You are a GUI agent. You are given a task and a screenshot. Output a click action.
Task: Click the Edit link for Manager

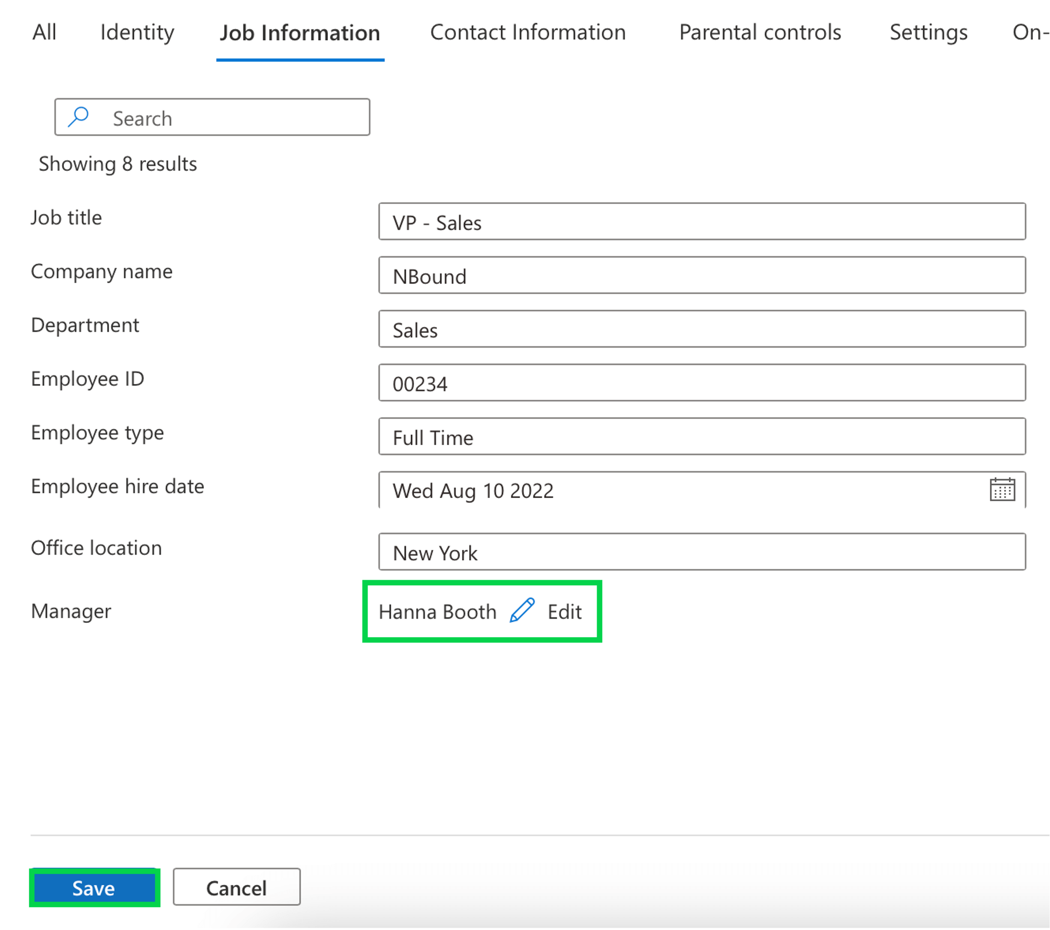(564, 611)
